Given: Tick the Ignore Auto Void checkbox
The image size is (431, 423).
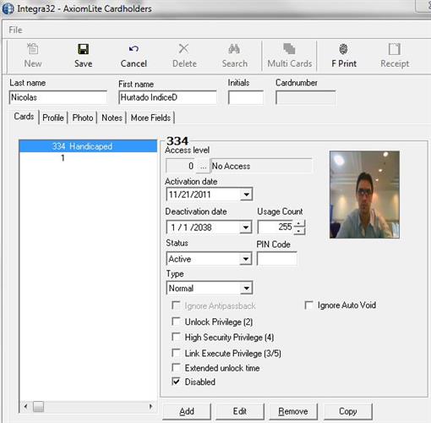Looking at the screenshot, I should 309,305.
